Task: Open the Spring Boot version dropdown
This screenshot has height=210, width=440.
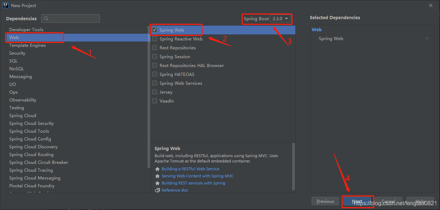Action: [280, 19]
